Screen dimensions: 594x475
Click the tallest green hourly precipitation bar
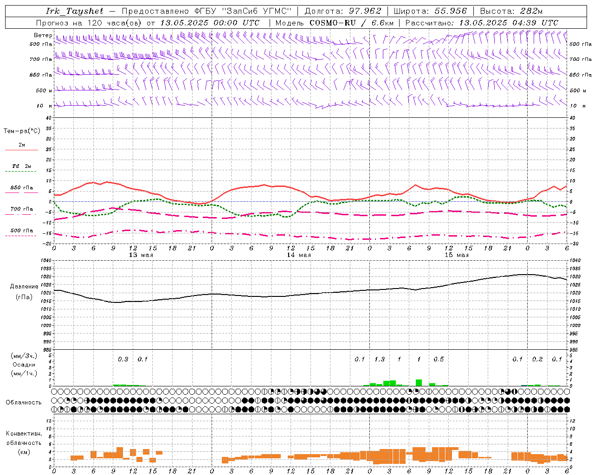tap(419, 383)
